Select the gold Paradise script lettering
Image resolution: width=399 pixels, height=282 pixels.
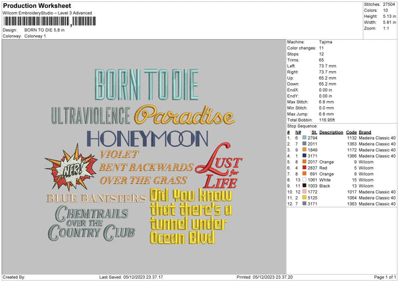184,115
